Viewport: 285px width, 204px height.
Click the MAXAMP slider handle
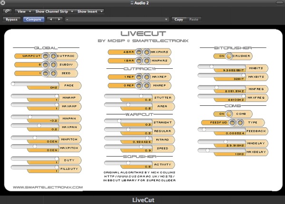[x=57, y=105]
